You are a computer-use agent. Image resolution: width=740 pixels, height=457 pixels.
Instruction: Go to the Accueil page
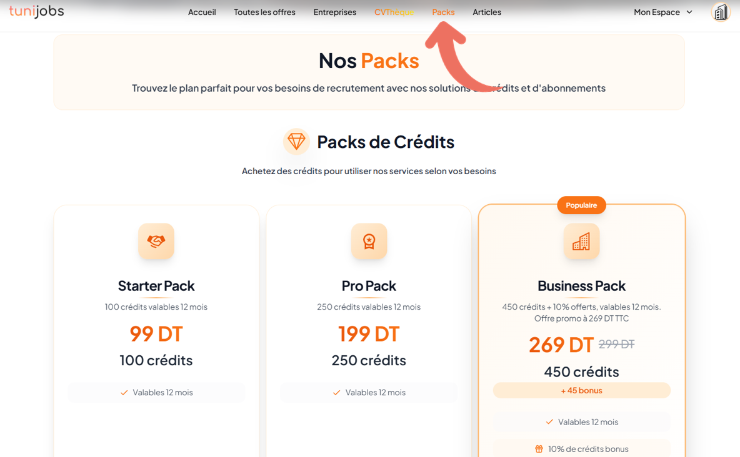pos(202,12)
